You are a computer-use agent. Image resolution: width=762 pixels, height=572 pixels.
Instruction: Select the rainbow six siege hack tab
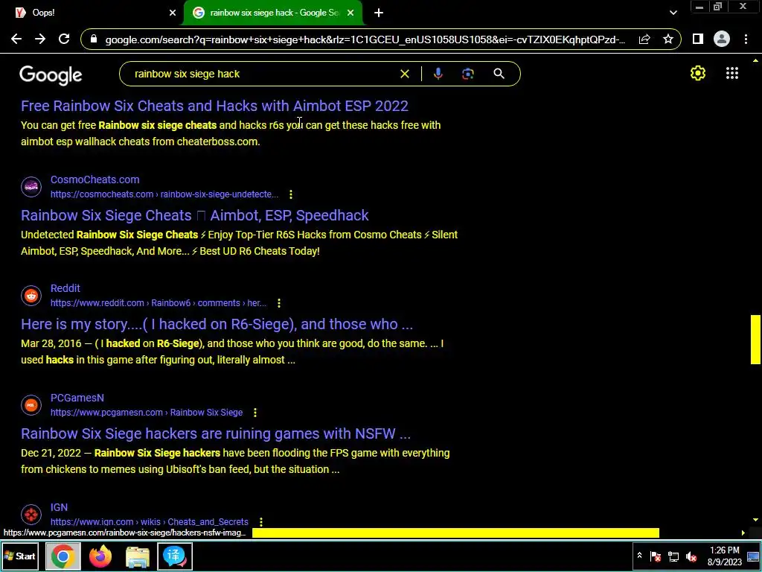[274, 13]
